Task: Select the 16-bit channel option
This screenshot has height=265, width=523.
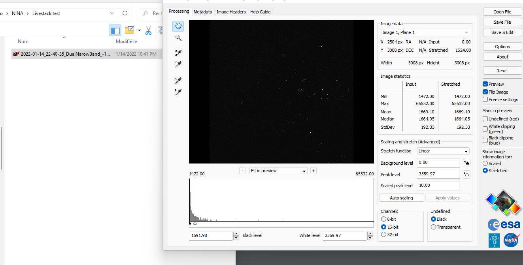Action: (383, 227)
